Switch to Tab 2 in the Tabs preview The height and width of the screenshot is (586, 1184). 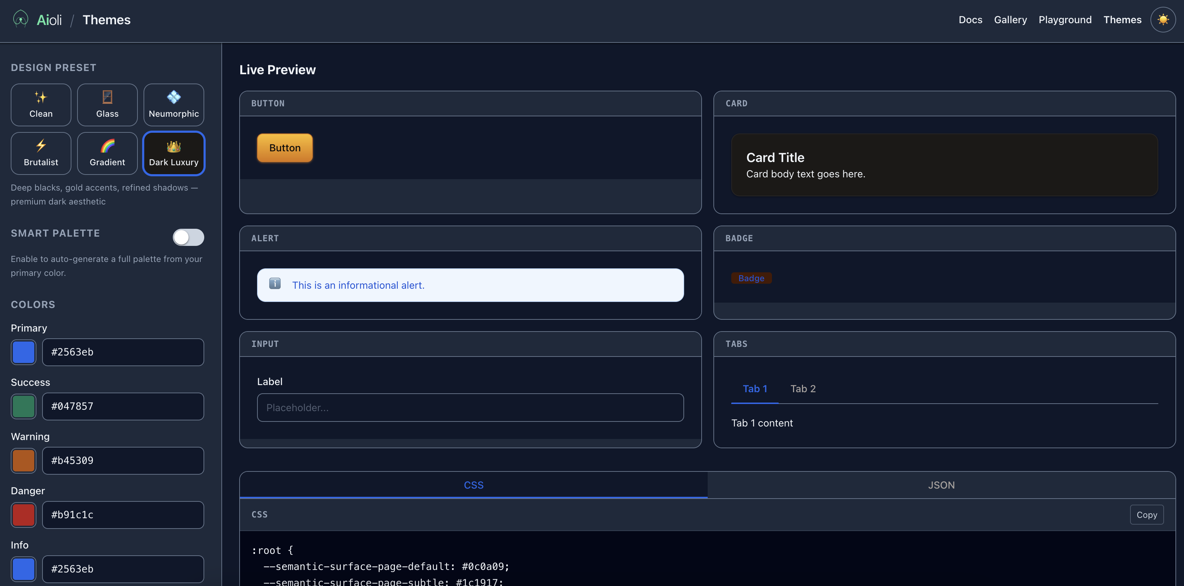803,389
